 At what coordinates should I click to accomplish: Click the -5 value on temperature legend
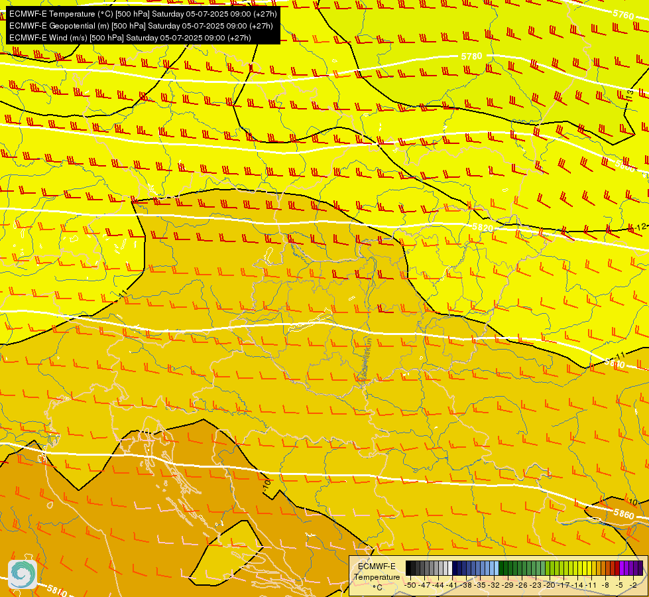click(619, 585)
